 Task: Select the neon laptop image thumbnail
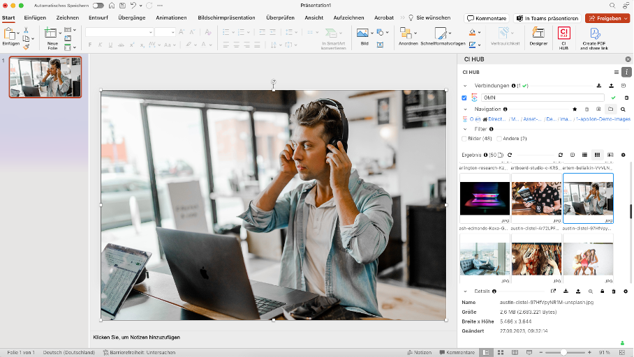485,198
